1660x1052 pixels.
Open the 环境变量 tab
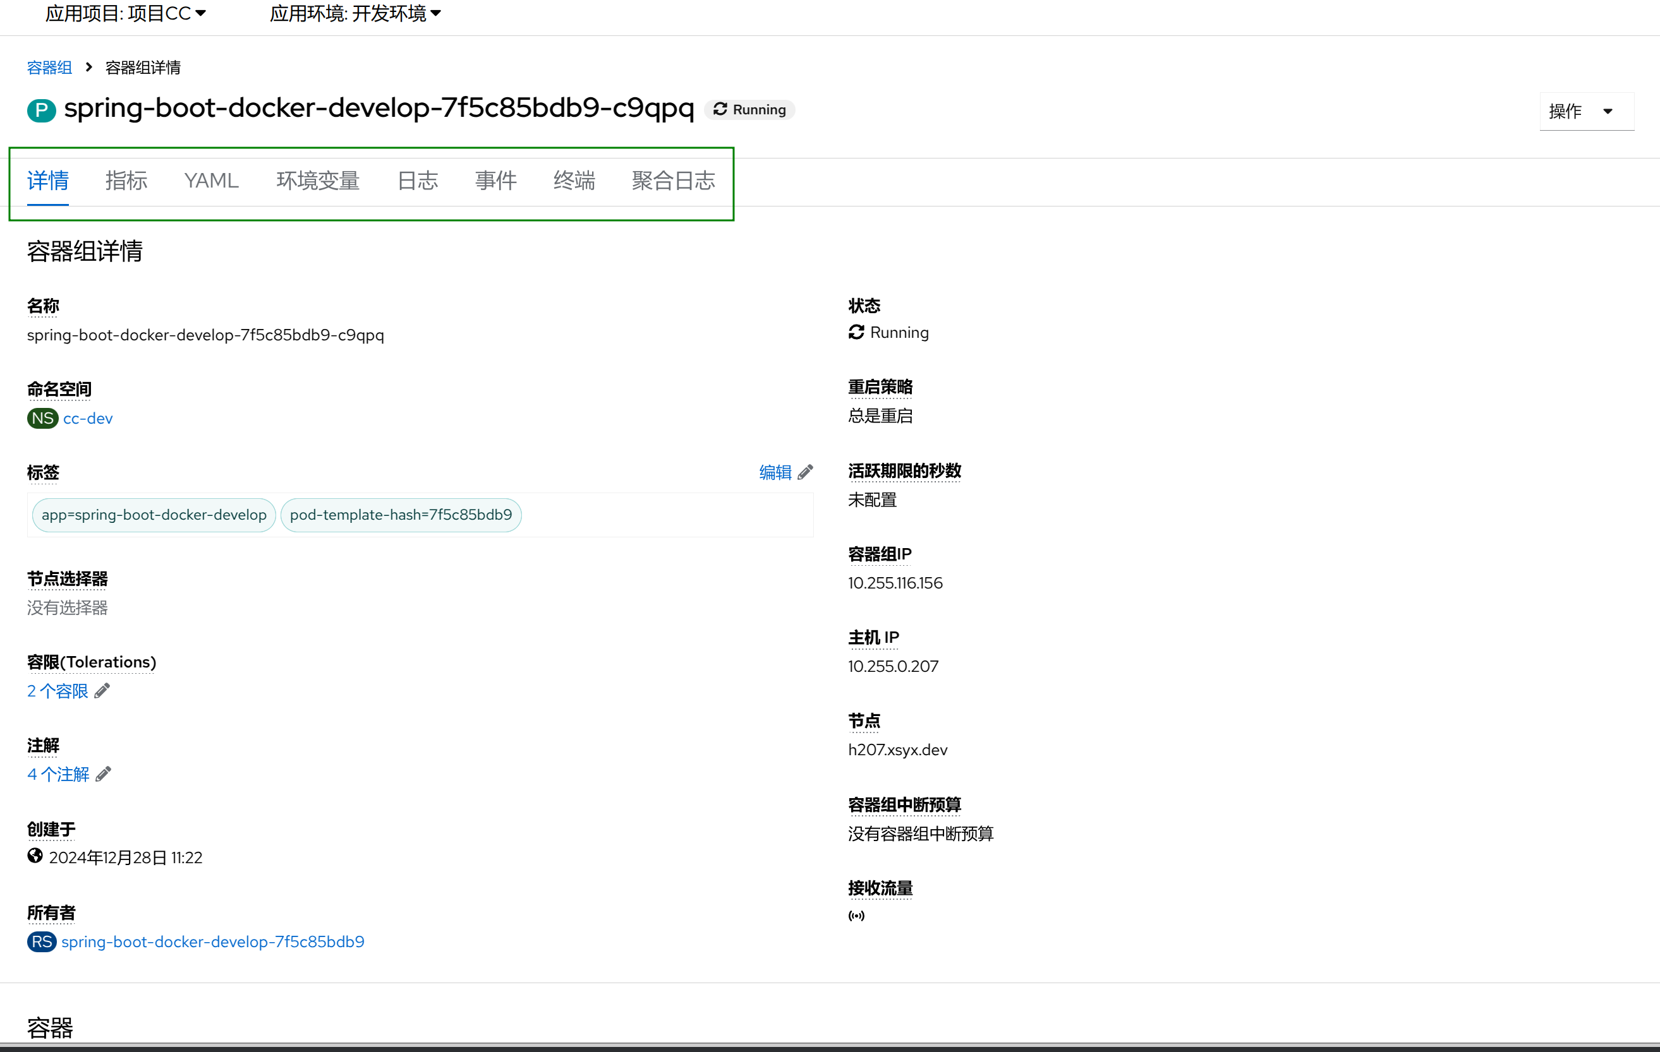pyautogui.click(x=318, y=181)
